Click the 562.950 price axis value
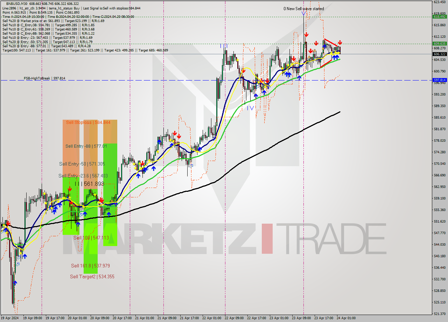The height and width of the screenshot is (322, 448). click(440, 187)
